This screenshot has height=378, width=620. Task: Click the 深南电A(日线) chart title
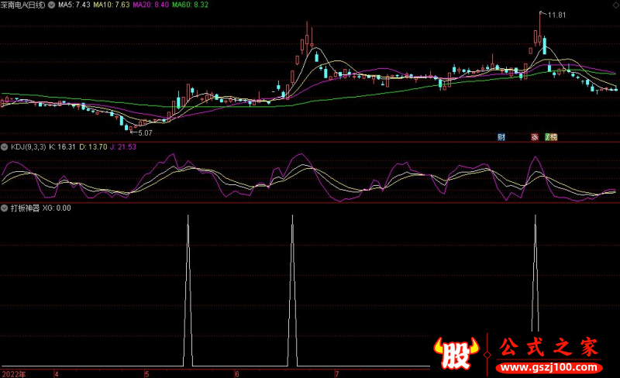pos(23,5)
